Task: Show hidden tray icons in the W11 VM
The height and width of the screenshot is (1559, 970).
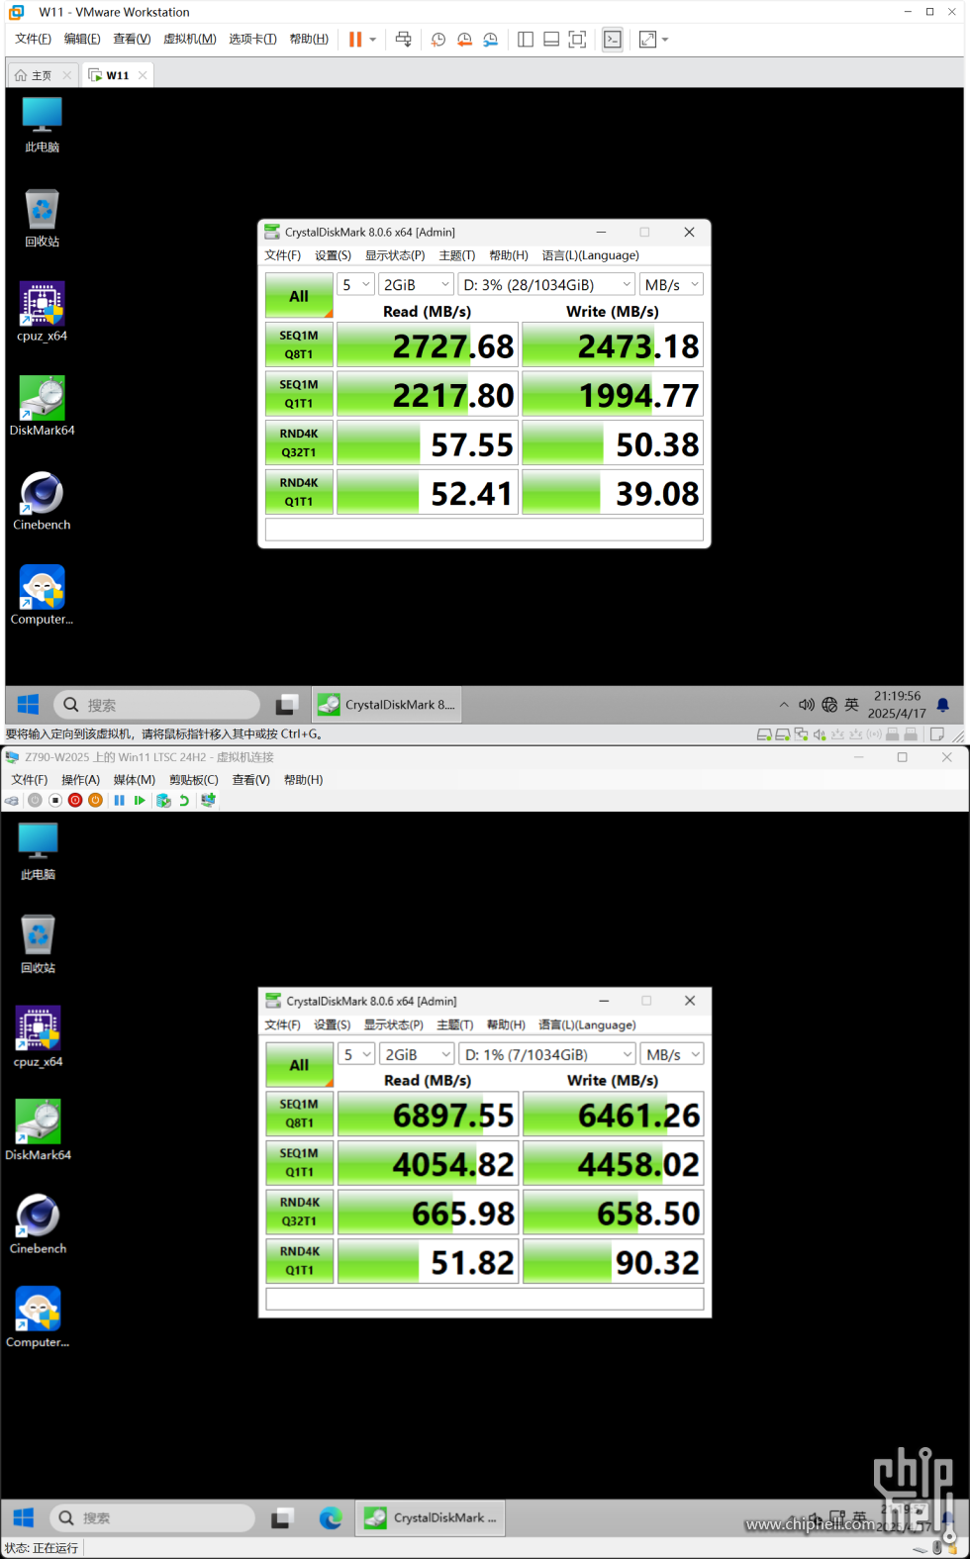Action: point(784,705)
